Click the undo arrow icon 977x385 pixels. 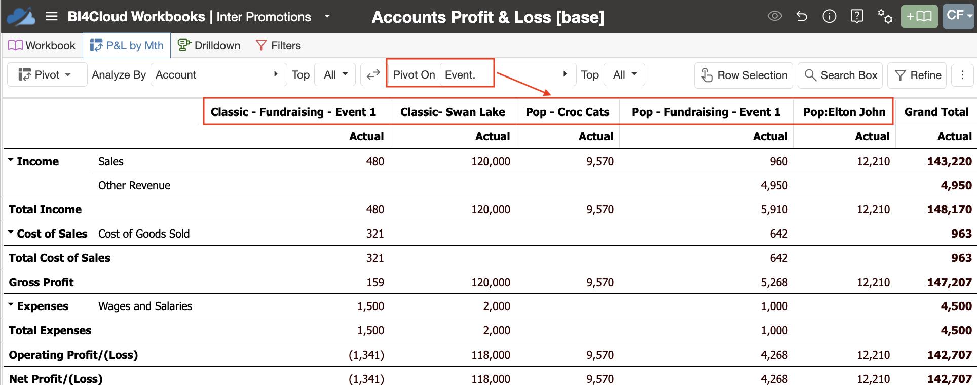[x=802, y=16]
